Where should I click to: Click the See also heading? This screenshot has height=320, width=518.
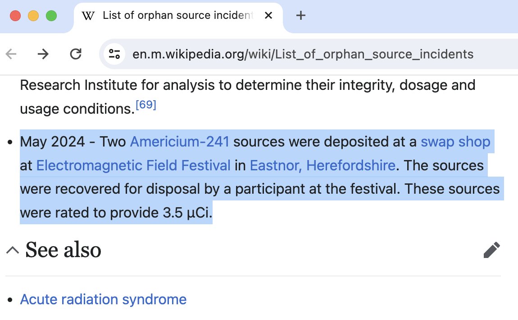click(x=63, y=250)
